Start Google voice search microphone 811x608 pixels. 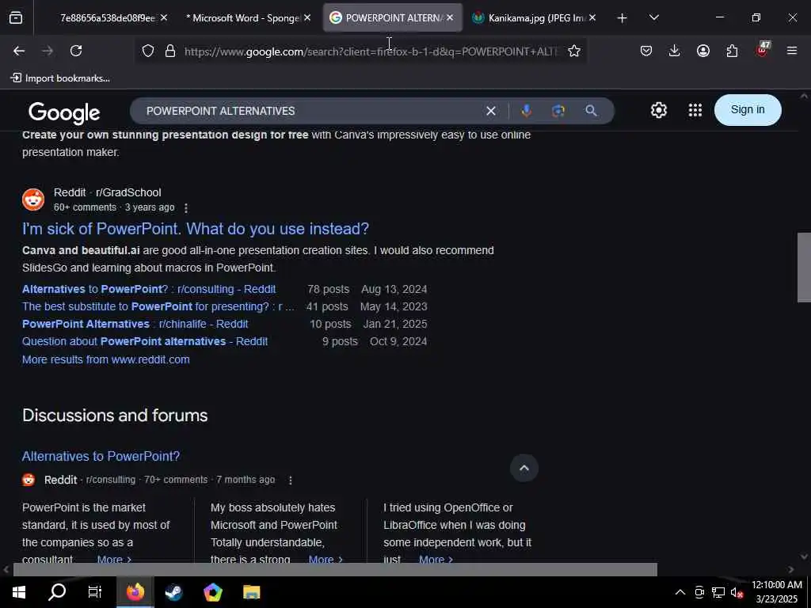click(526, 111)
